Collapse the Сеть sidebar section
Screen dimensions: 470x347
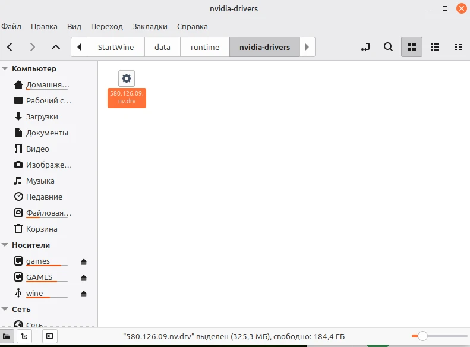(5, 309)
